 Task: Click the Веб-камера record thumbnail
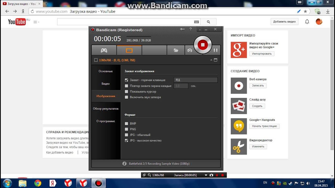coord(239,86)
